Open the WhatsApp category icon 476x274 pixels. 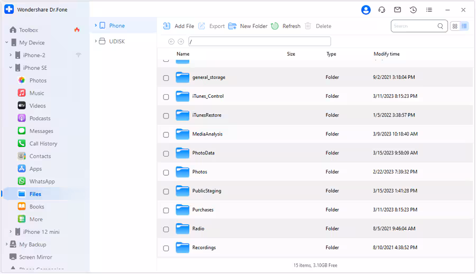pos(22,181)
